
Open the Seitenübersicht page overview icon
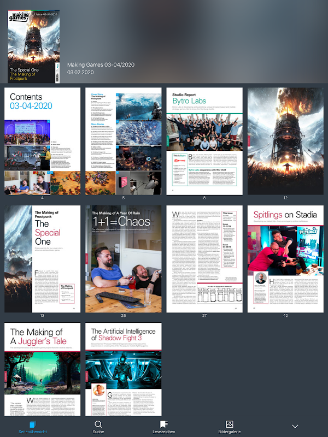(x=33, y=424)
